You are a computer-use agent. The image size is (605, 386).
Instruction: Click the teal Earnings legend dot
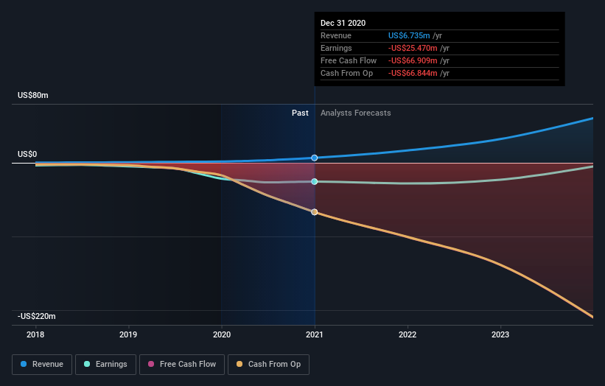coord(87,364)
